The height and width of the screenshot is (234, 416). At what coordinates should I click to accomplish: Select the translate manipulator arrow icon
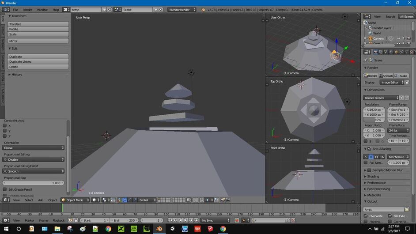125,200
